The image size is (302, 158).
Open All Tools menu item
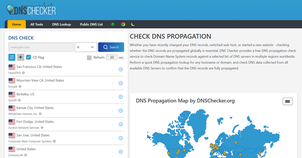pos(37,25)
